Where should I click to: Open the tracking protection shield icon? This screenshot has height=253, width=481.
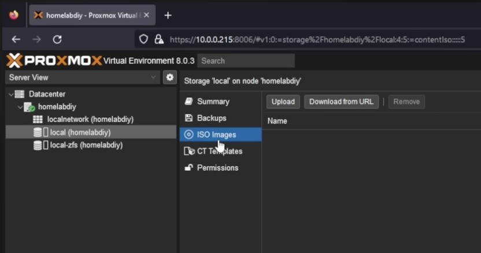click(x=143, y=39)
